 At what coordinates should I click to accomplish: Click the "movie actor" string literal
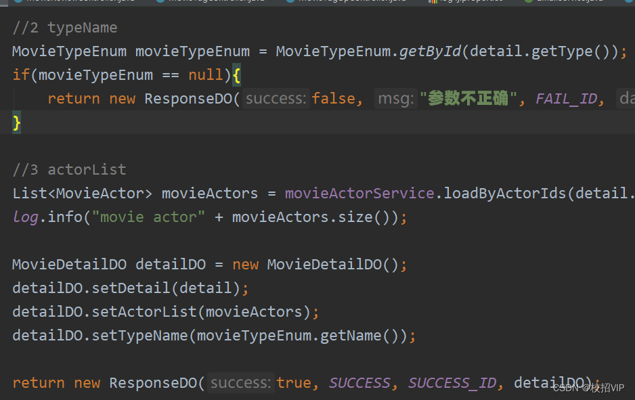148,217
